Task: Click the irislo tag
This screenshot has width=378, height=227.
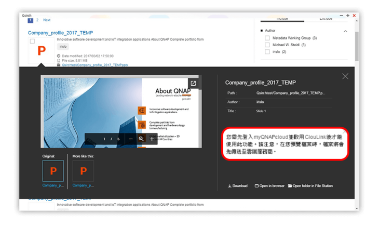Action: pos(63,47)
